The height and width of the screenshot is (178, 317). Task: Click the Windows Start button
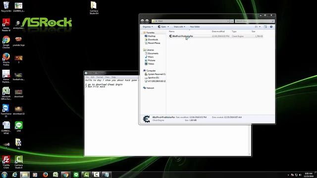coord(4,175)
